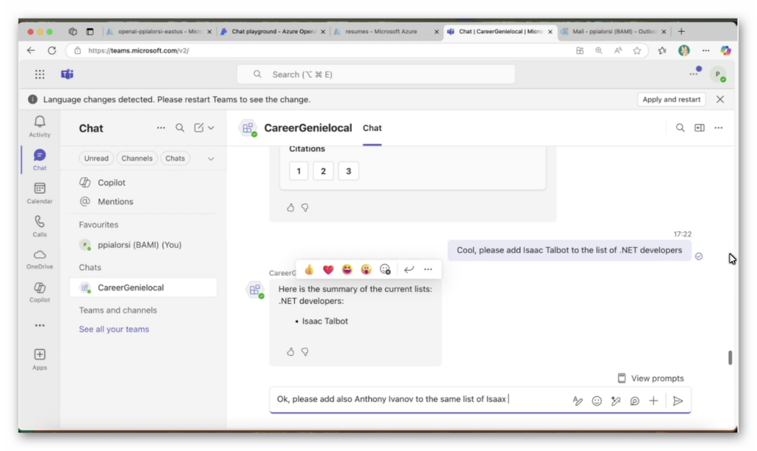The width and height of the screenshot is (757, 451).
Task: React with the surprised emoji
Action: click(366, 269)
